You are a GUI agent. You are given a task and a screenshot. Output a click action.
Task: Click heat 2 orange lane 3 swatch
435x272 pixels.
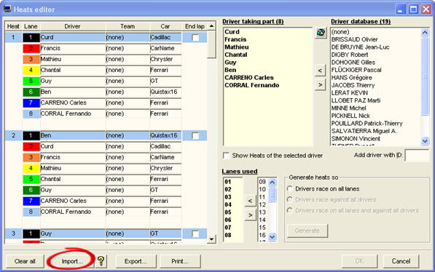click(31, 157)
